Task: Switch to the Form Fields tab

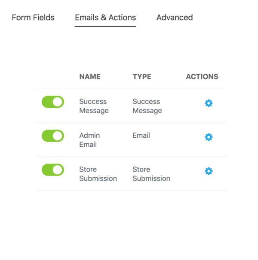Action: pos(33,18)
